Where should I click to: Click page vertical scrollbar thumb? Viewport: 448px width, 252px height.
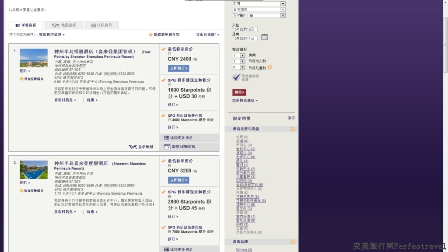pos(445,45)
